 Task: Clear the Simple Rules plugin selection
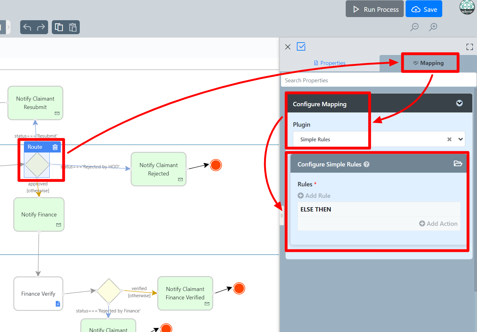pos(449,139)
